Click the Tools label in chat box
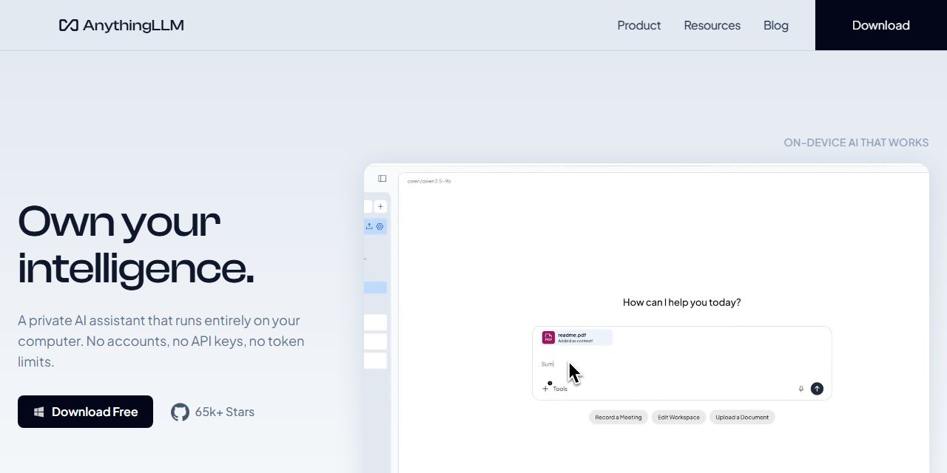This screenshot has height=473, width=947. (560, 389)
